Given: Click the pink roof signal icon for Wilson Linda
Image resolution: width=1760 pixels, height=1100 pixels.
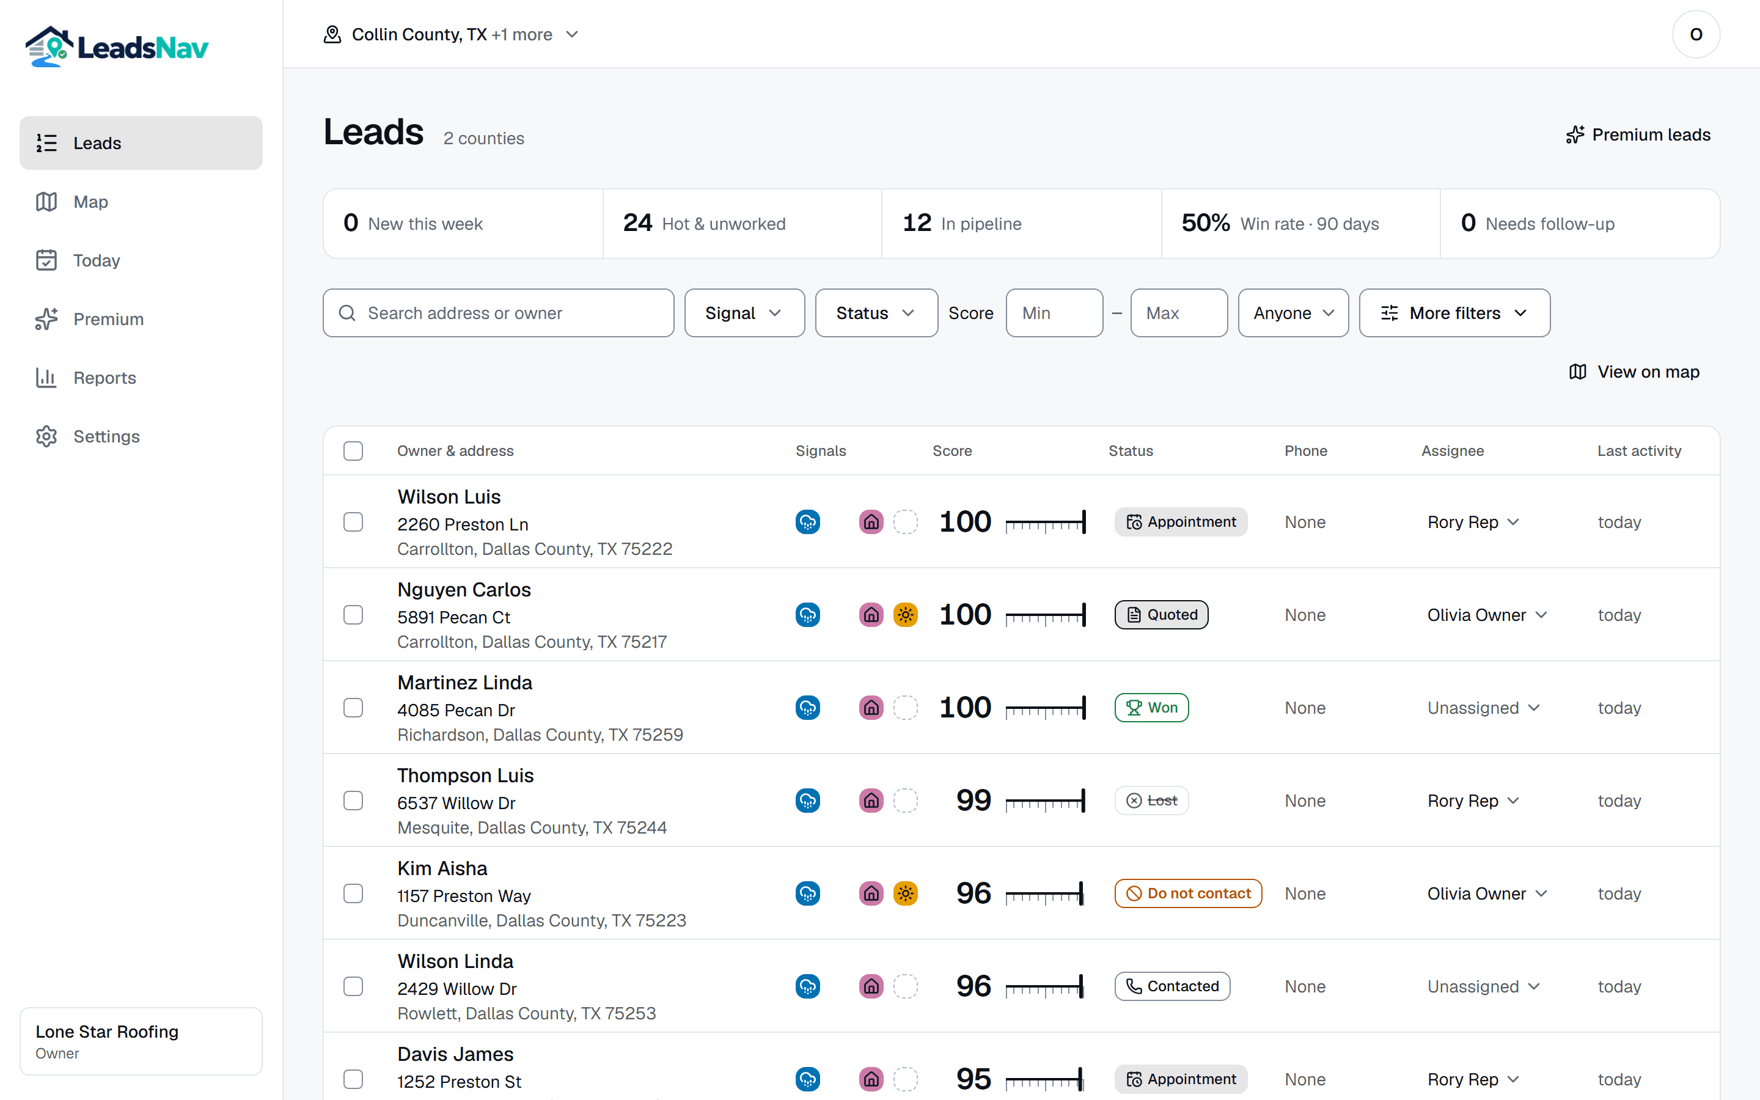Looking at the screenshot, I should [871, 986].
